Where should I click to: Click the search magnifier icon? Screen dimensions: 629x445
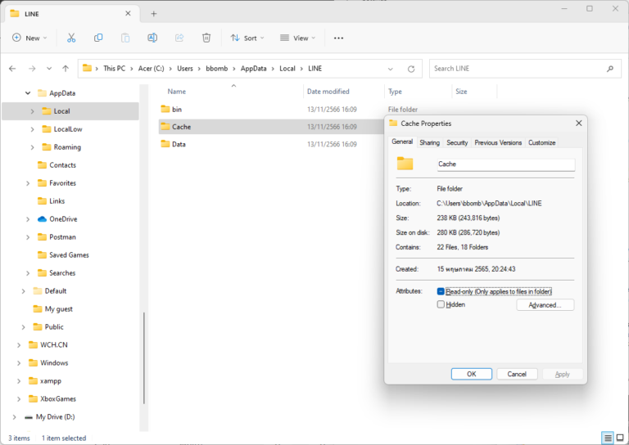tap(610, 69)
